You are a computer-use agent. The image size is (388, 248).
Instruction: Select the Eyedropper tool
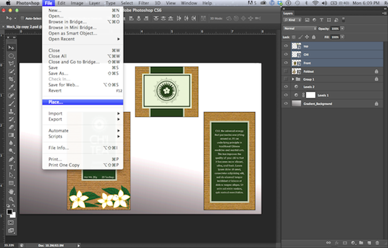[x=11, y=87]
